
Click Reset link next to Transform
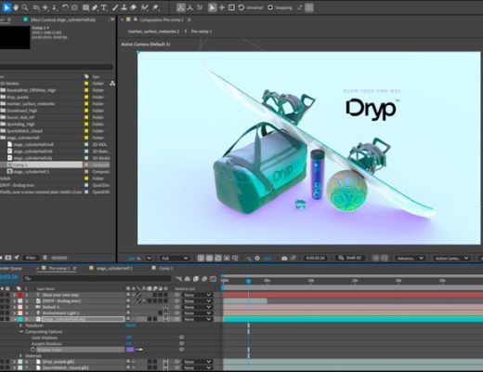[x=130, y=325]
